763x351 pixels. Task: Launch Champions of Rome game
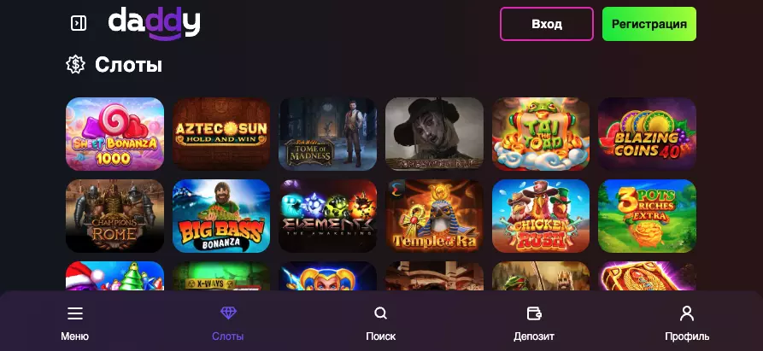pos(114,216)
